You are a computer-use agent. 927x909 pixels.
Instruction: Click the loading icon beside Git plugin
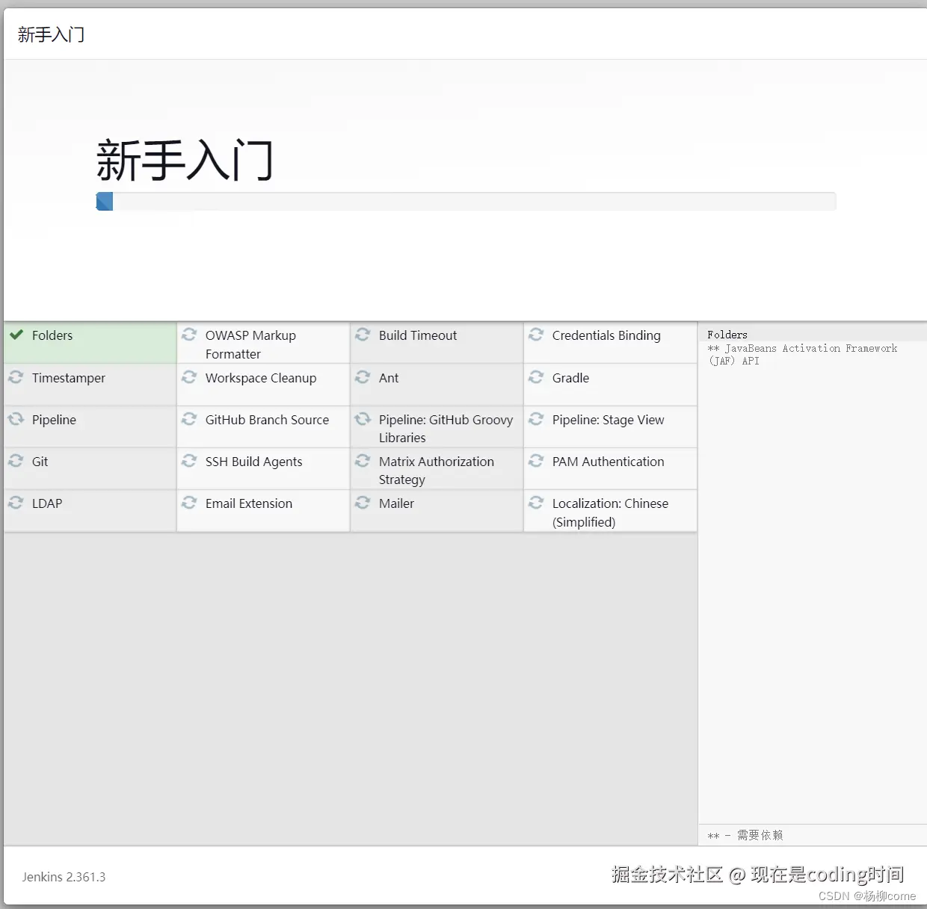[16, 462]
